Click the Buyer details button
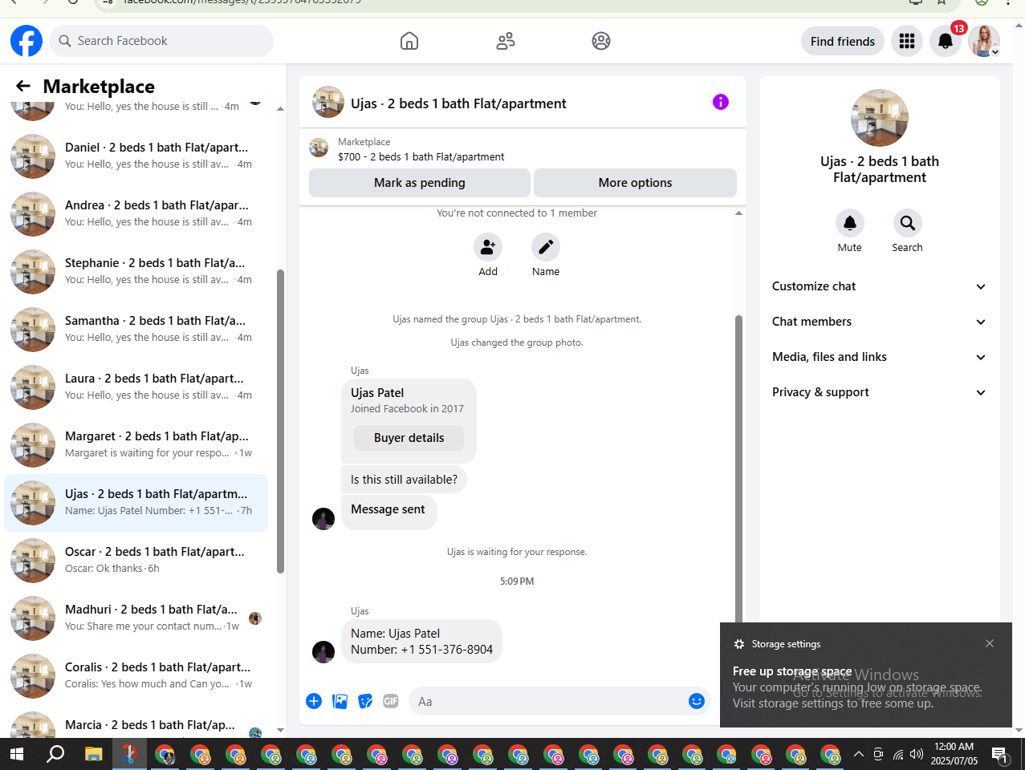This screenshot has height=770, width=1025. pos(409,438)
